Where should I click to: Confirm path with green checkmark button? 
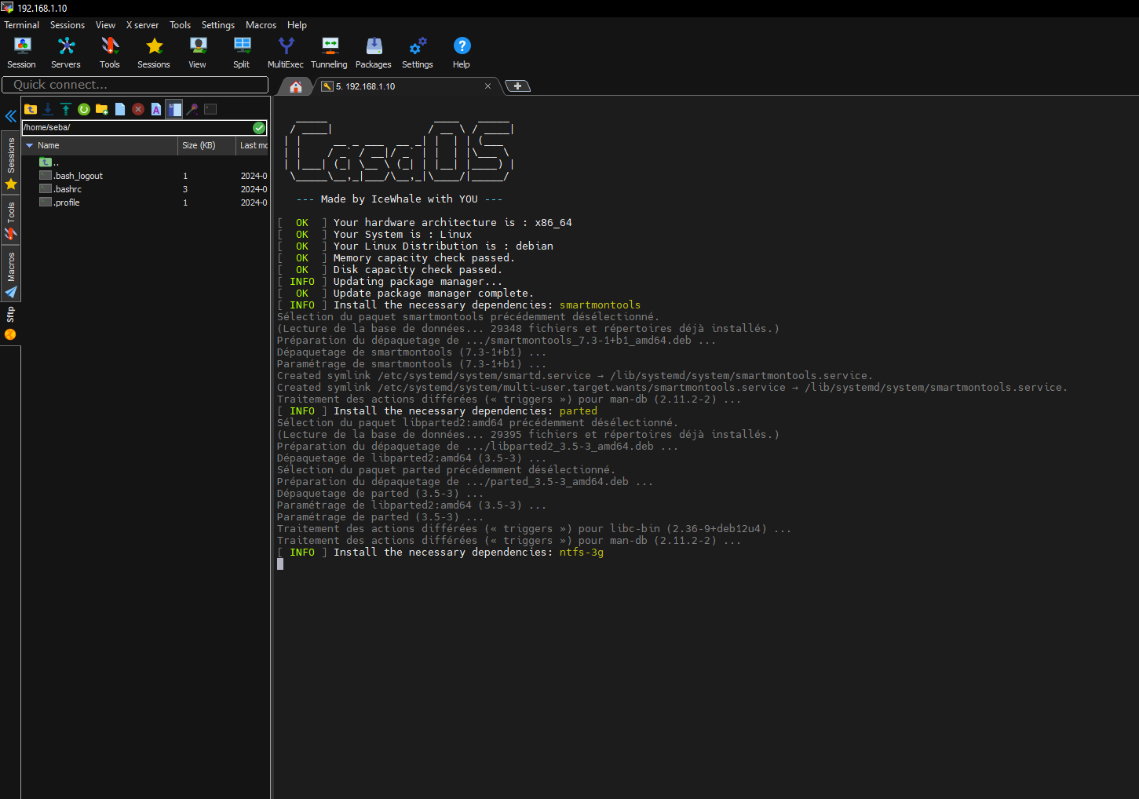point(259,127)
